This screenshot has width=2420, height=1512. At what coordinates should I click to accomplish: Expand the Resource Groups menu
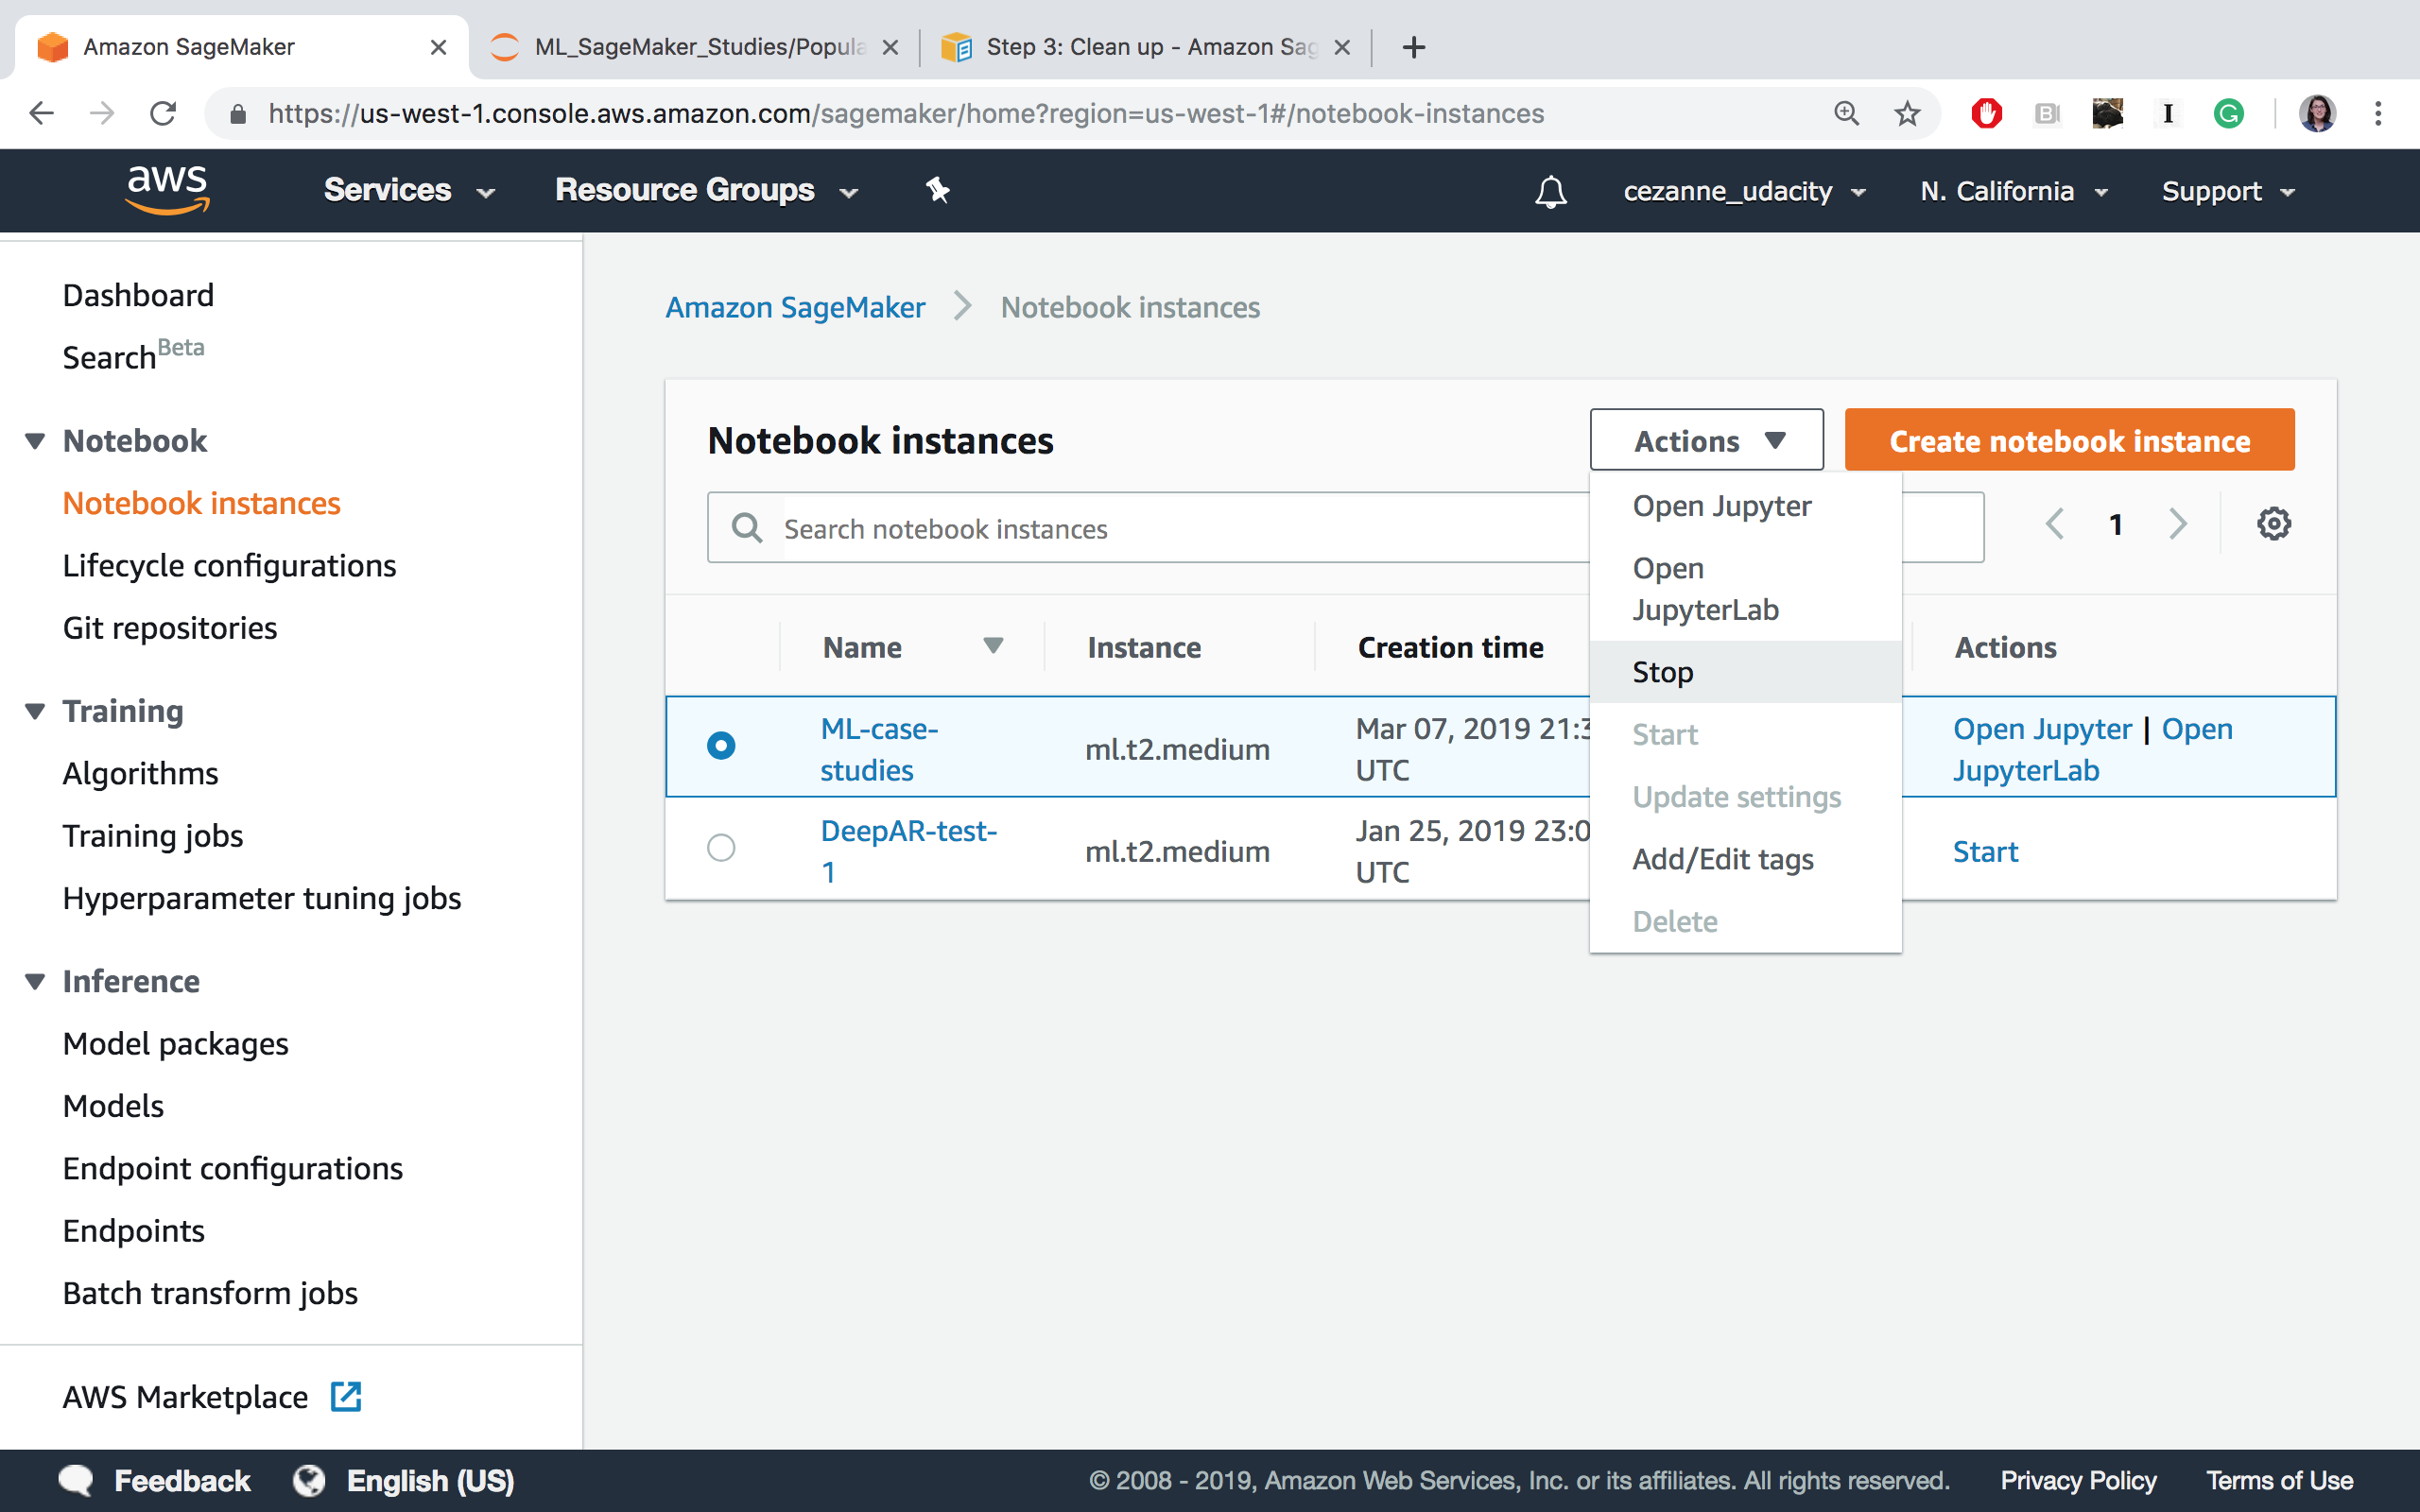[x=707, y=190]
